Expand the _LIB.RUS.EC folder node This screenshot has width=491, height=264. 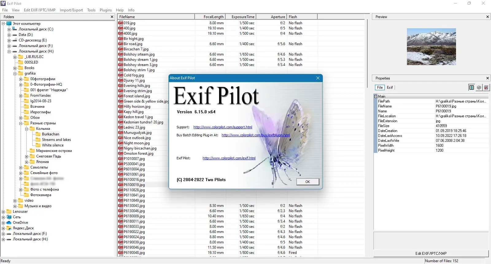pos(15,57)
